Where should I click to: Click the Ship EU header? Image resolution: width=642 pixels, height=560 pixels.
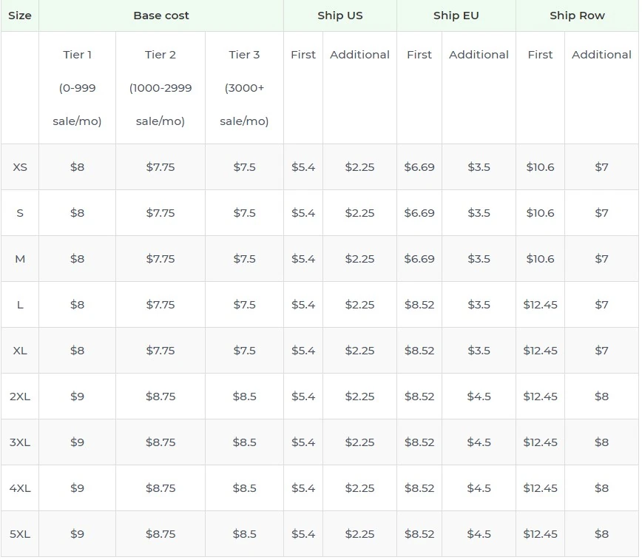456,16
